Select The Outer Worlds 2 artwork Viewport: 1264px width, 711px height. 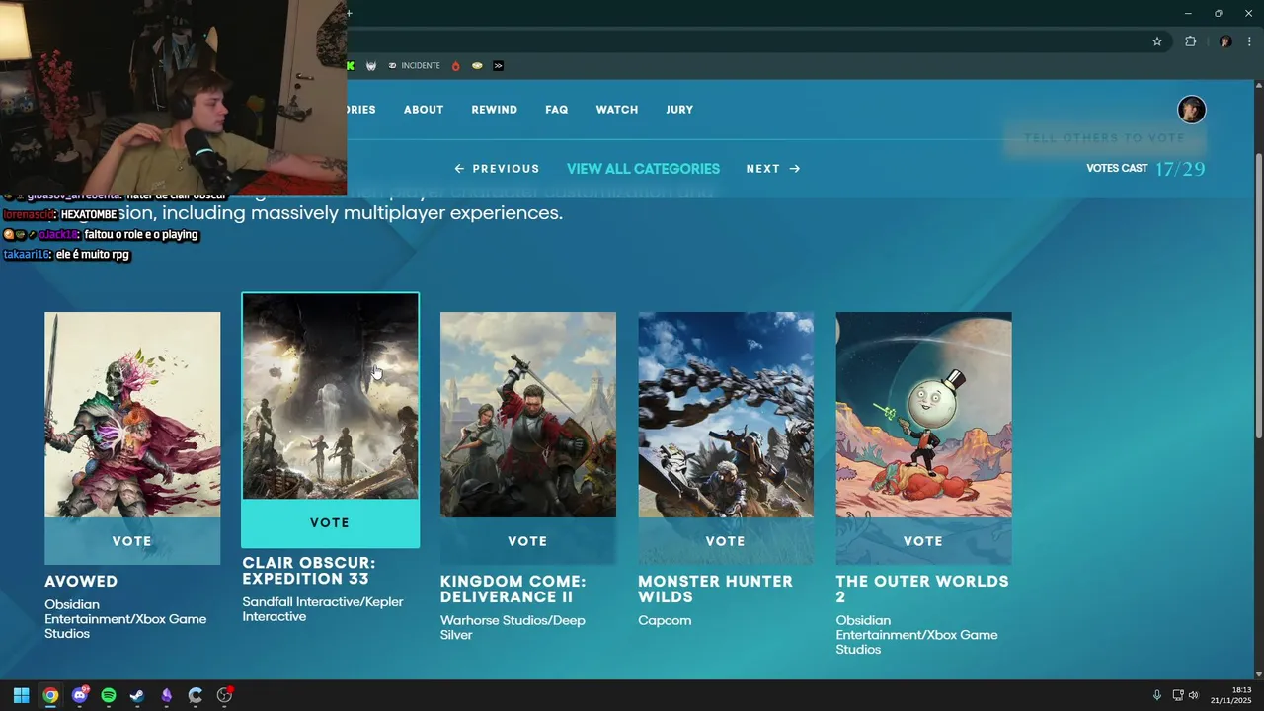923,415
